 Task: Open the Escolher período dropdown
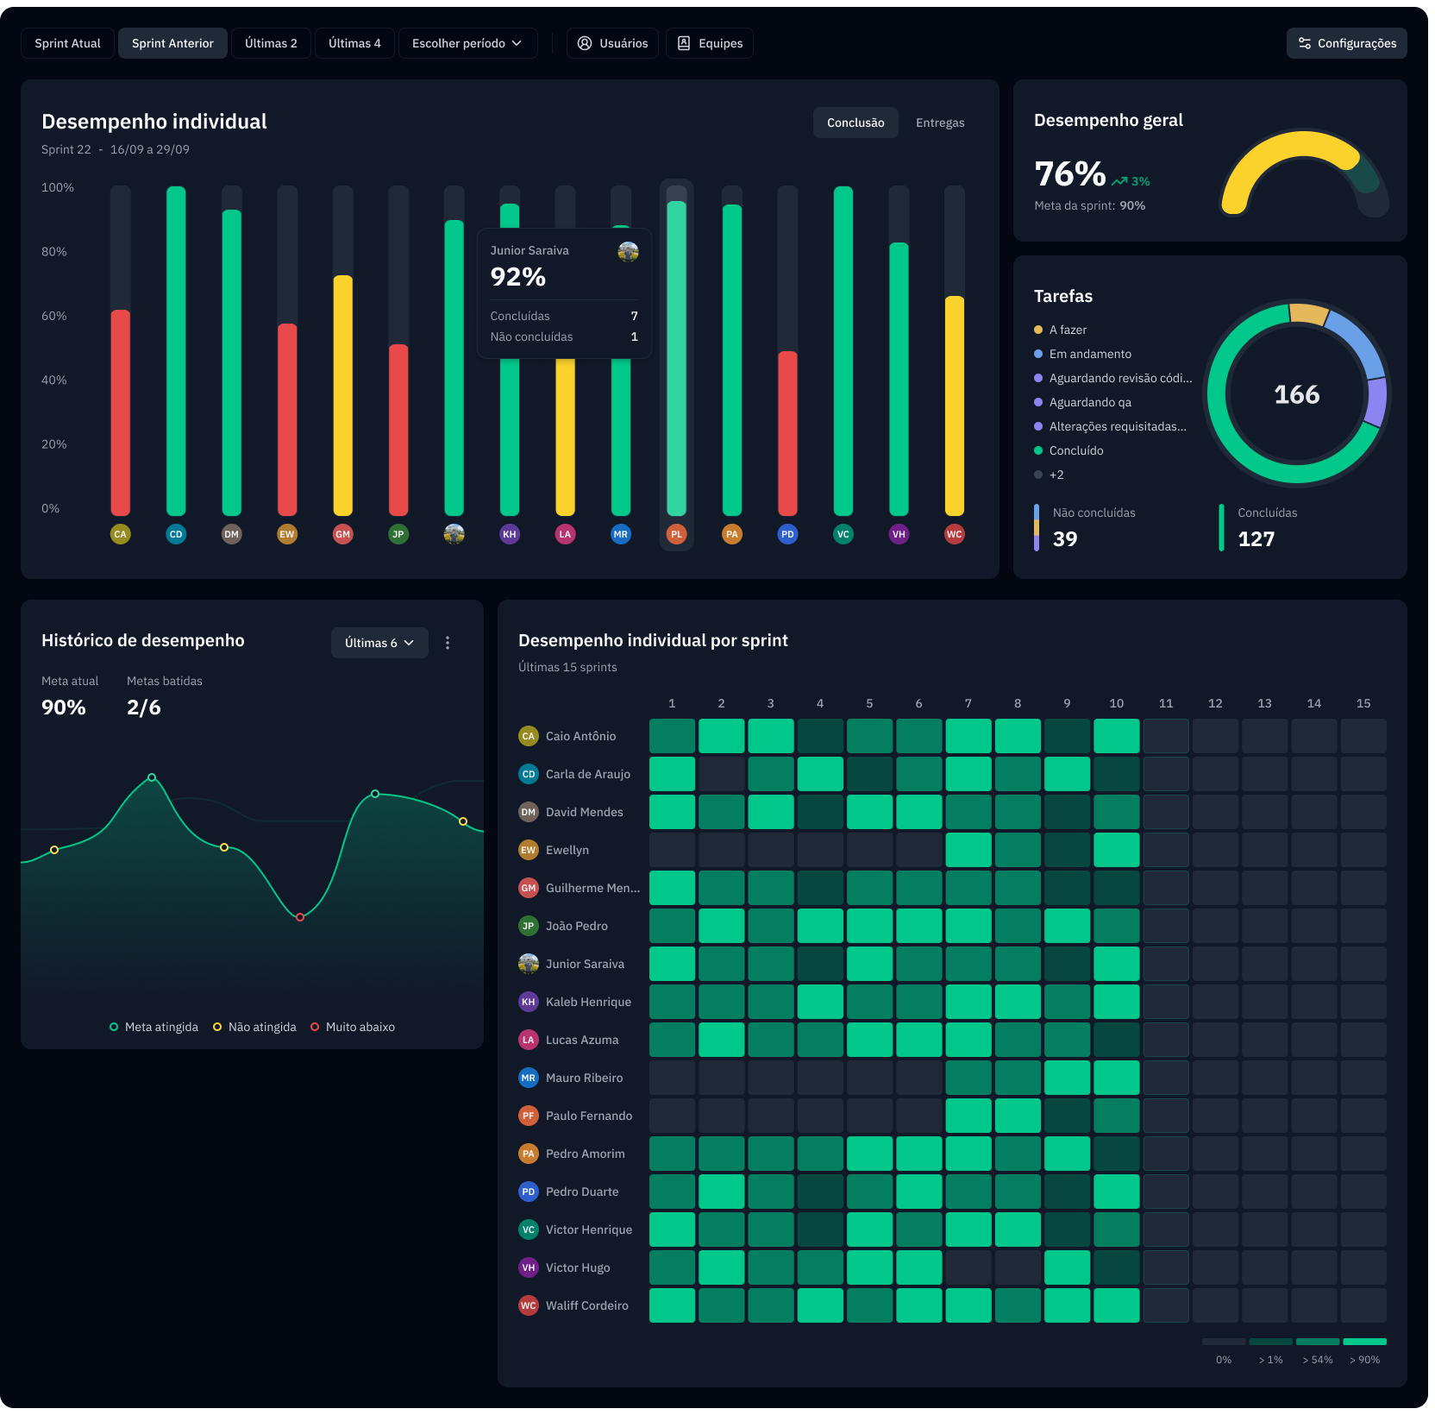click(x=467, y=43)
